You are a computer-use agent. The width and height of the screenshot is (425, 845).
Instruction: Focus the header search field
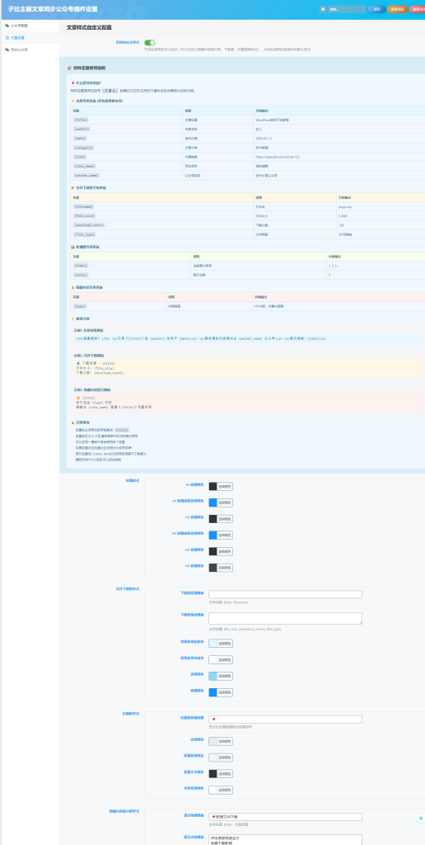(347, 9)
